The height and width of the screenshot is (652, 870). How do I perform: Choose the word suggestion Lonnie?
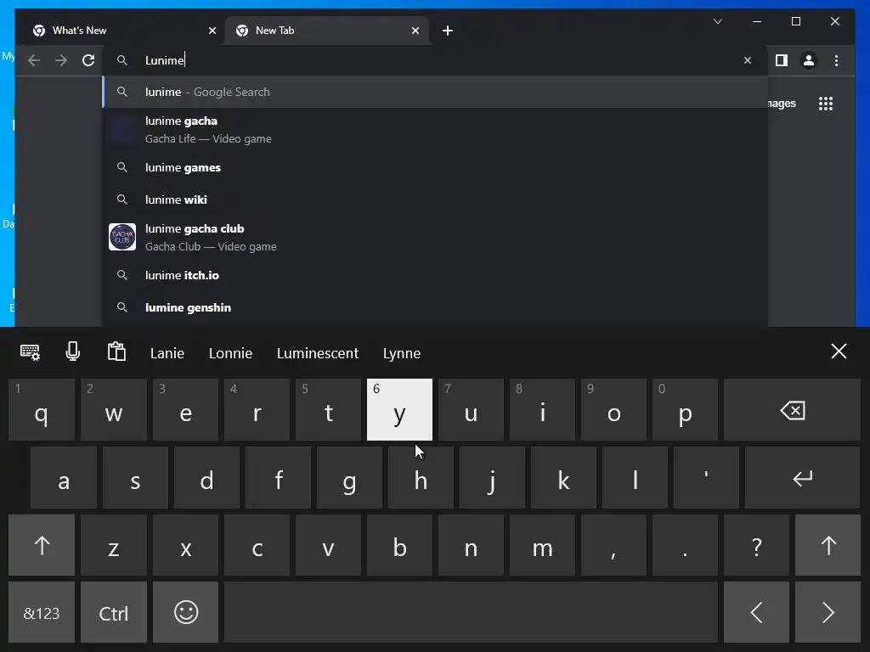(230, 353)
